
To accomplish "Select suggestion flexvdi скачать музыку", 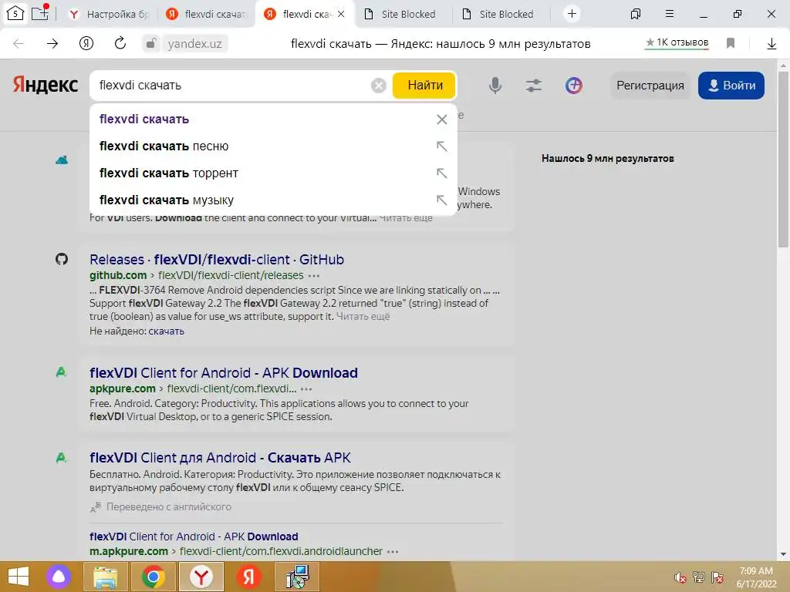I will pyautogui.click(x=272, y=200).
